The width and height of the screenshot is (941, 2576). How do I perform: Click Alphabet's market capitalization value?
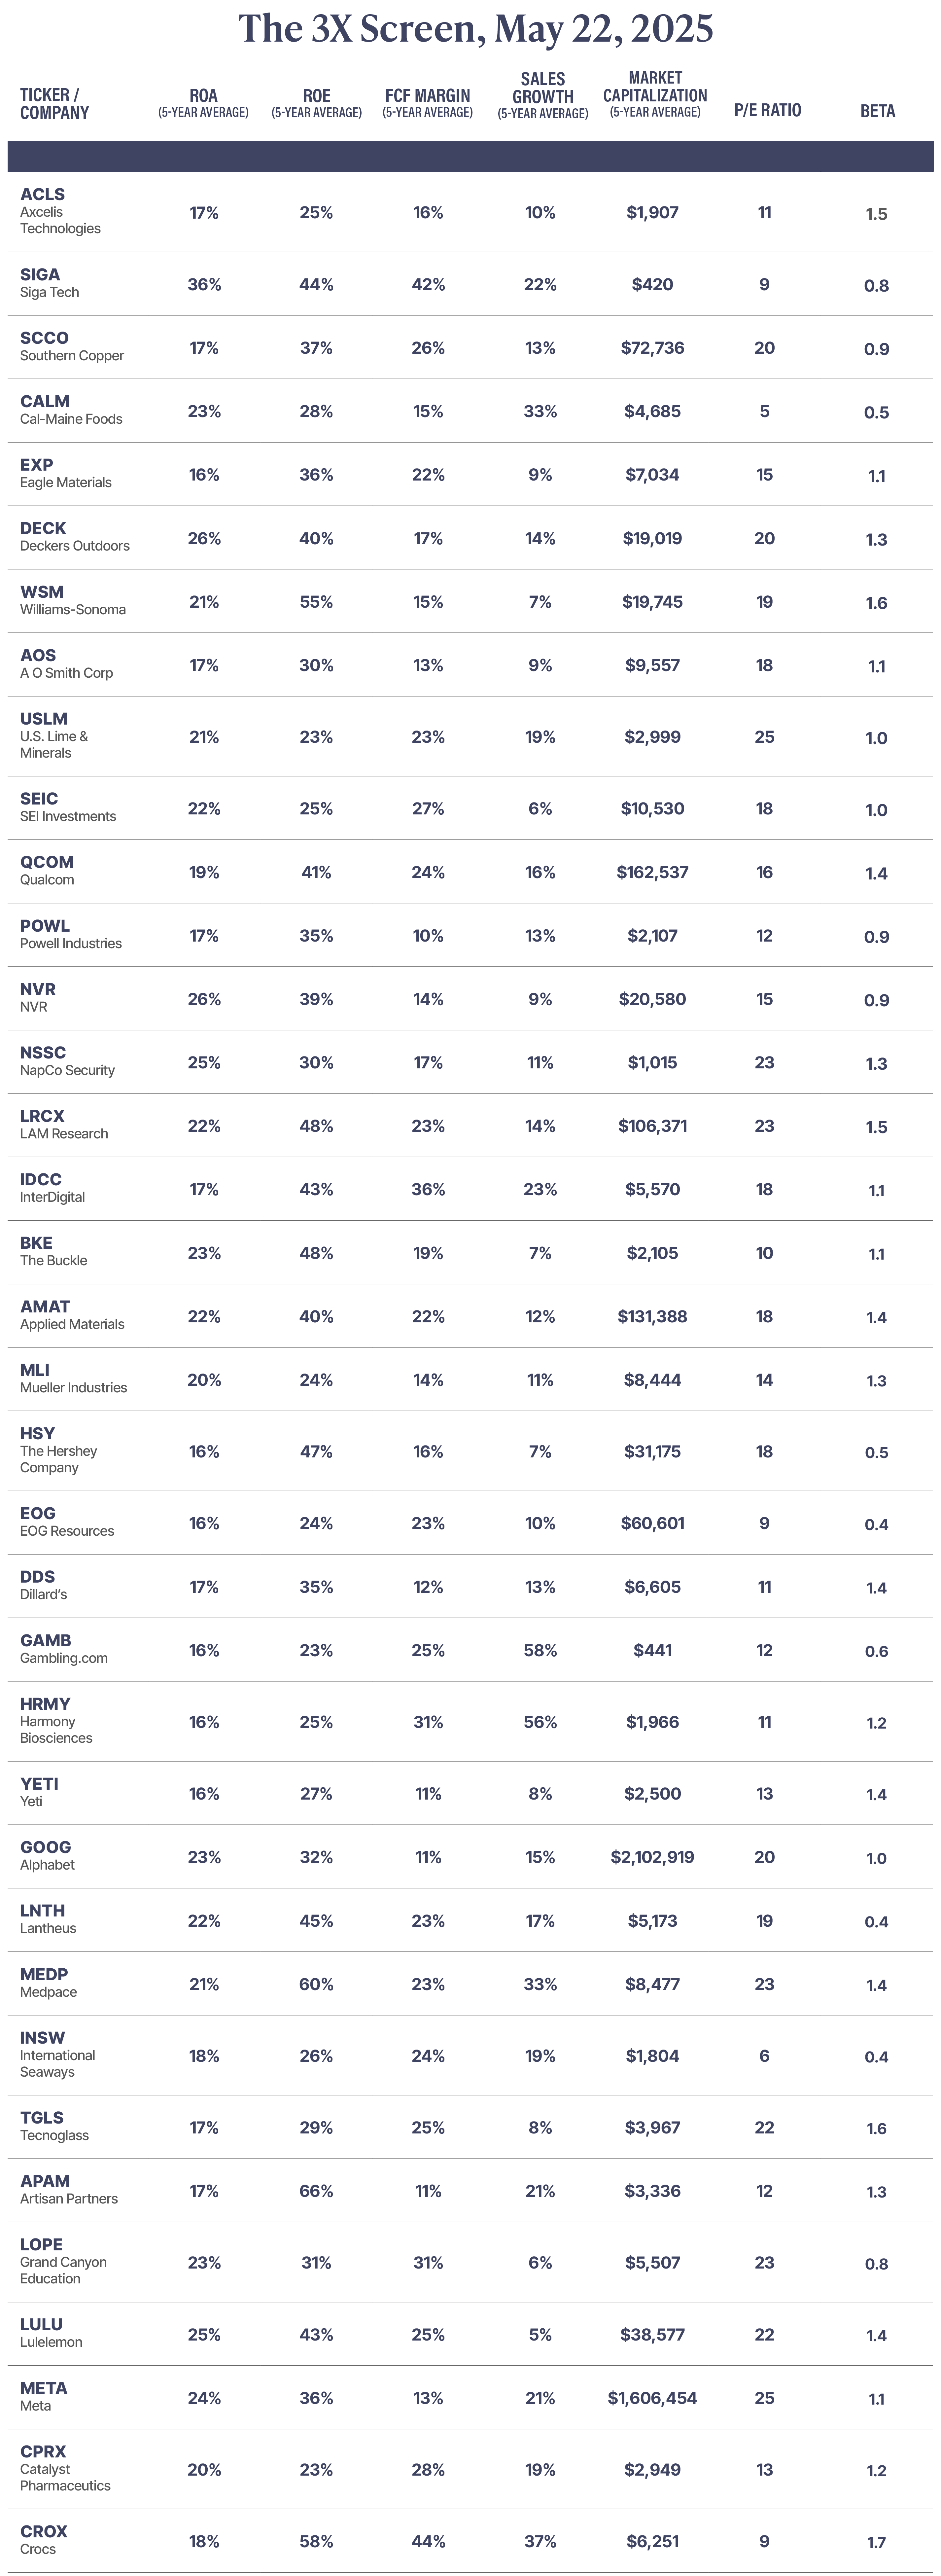click(x=652, y=1857)
